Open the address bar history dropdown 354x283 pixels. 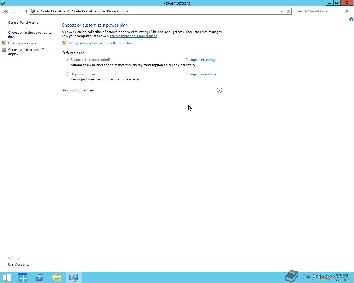pyautogui.click(x=282, y=11)
